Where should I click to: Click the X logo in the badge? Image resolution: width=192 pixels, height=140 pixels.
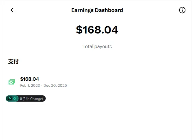[x=10, y=98]
